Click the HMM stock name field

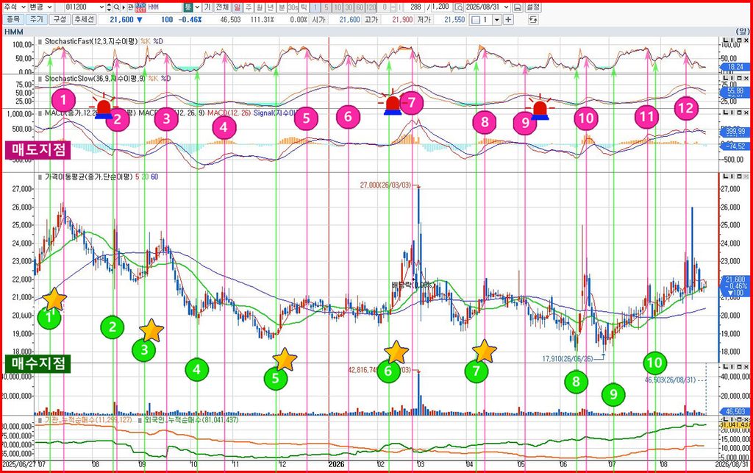tap(164, 7)
